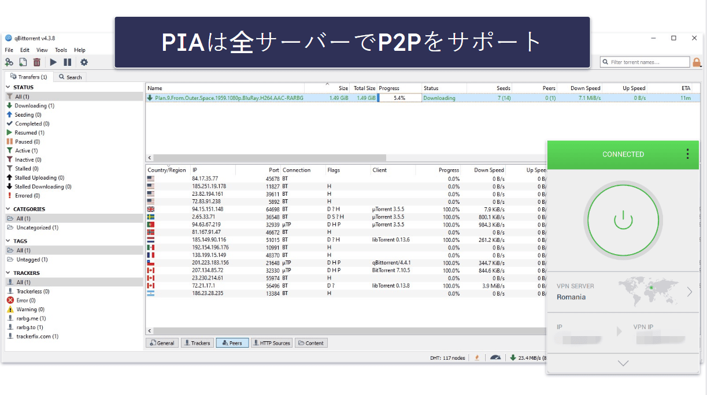707x395 pixels.
Task: Open PIA three-dot menu
Action: [x=687, y=154]
